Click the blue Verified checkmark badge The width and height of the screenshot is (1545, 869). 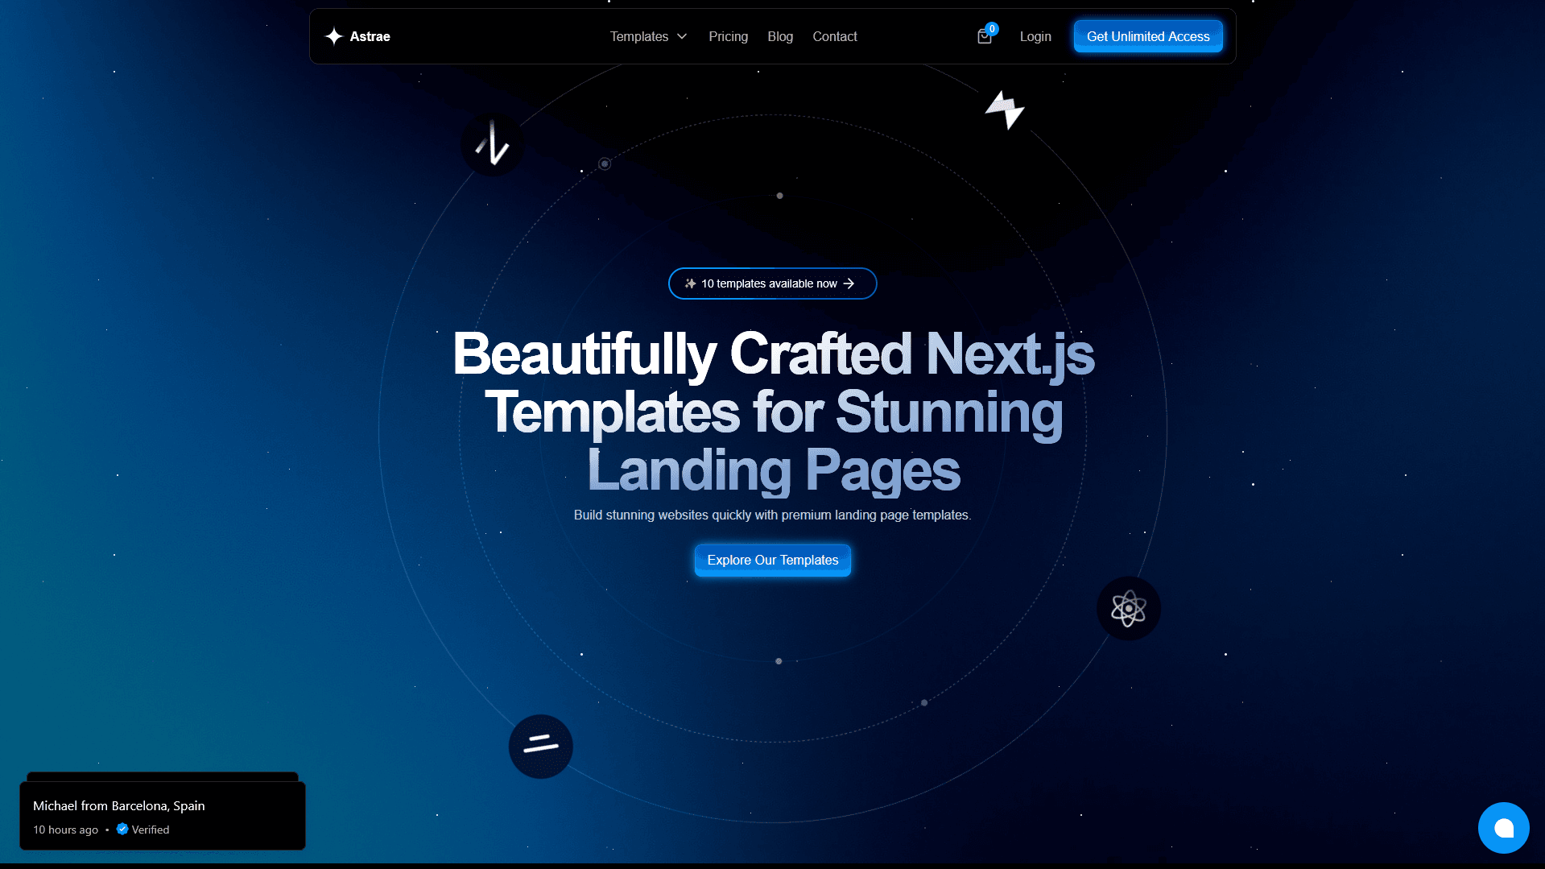[x=122, y=829]
